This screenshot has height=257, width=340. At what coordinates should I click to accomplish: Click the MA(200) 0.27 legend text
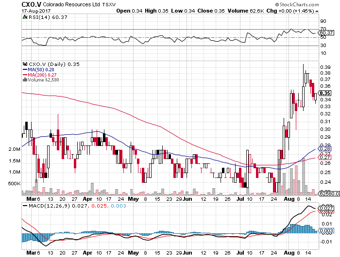(x=42, y=75)
